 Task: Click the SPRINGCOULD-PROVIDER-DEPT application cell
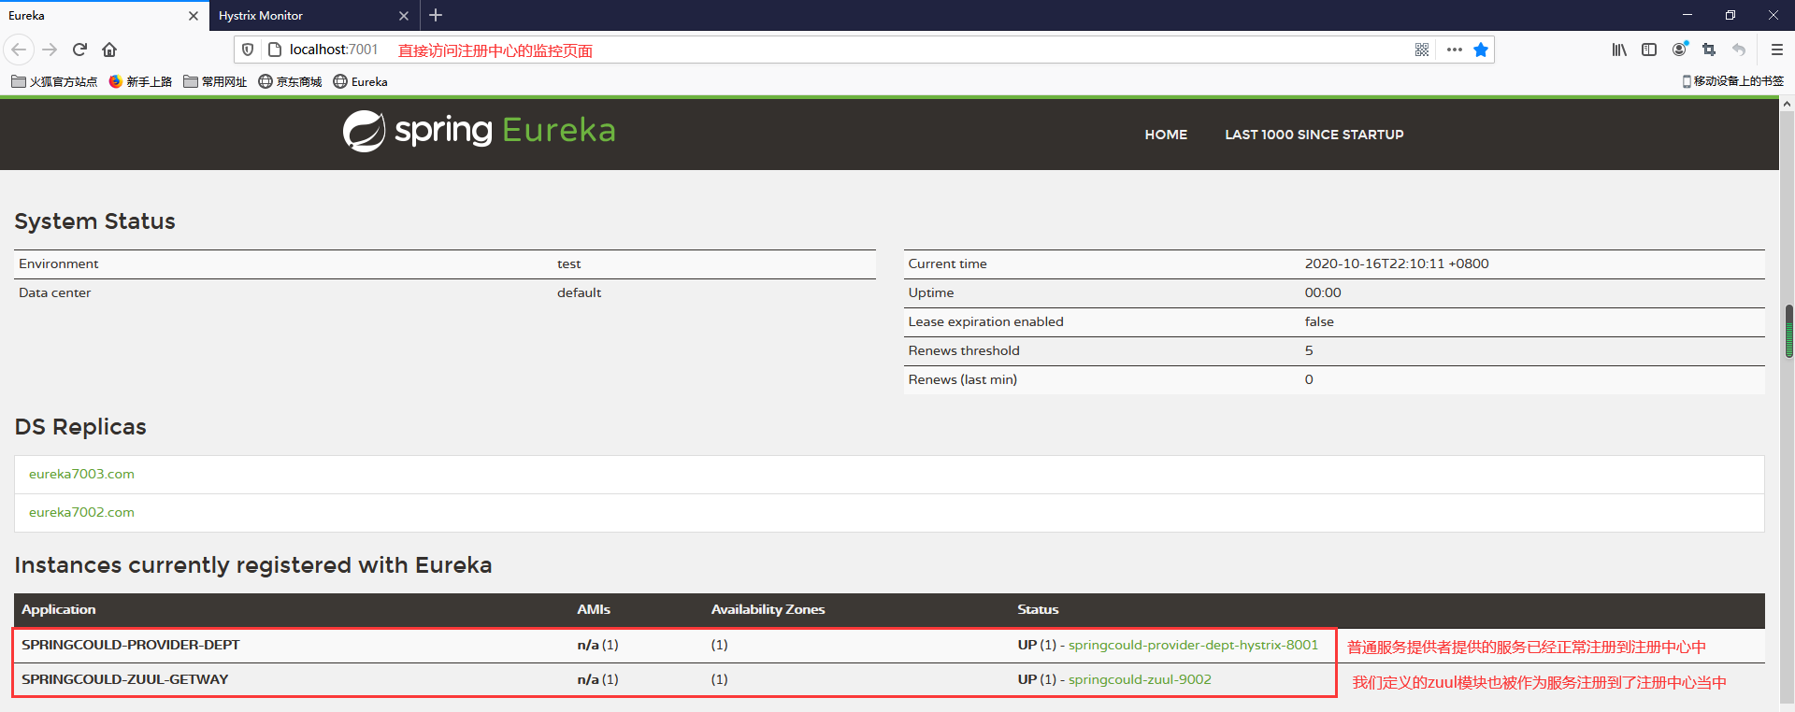pos(131,645)
